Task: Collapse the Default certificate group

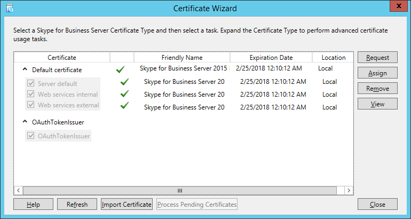Action: click(25, 69)
